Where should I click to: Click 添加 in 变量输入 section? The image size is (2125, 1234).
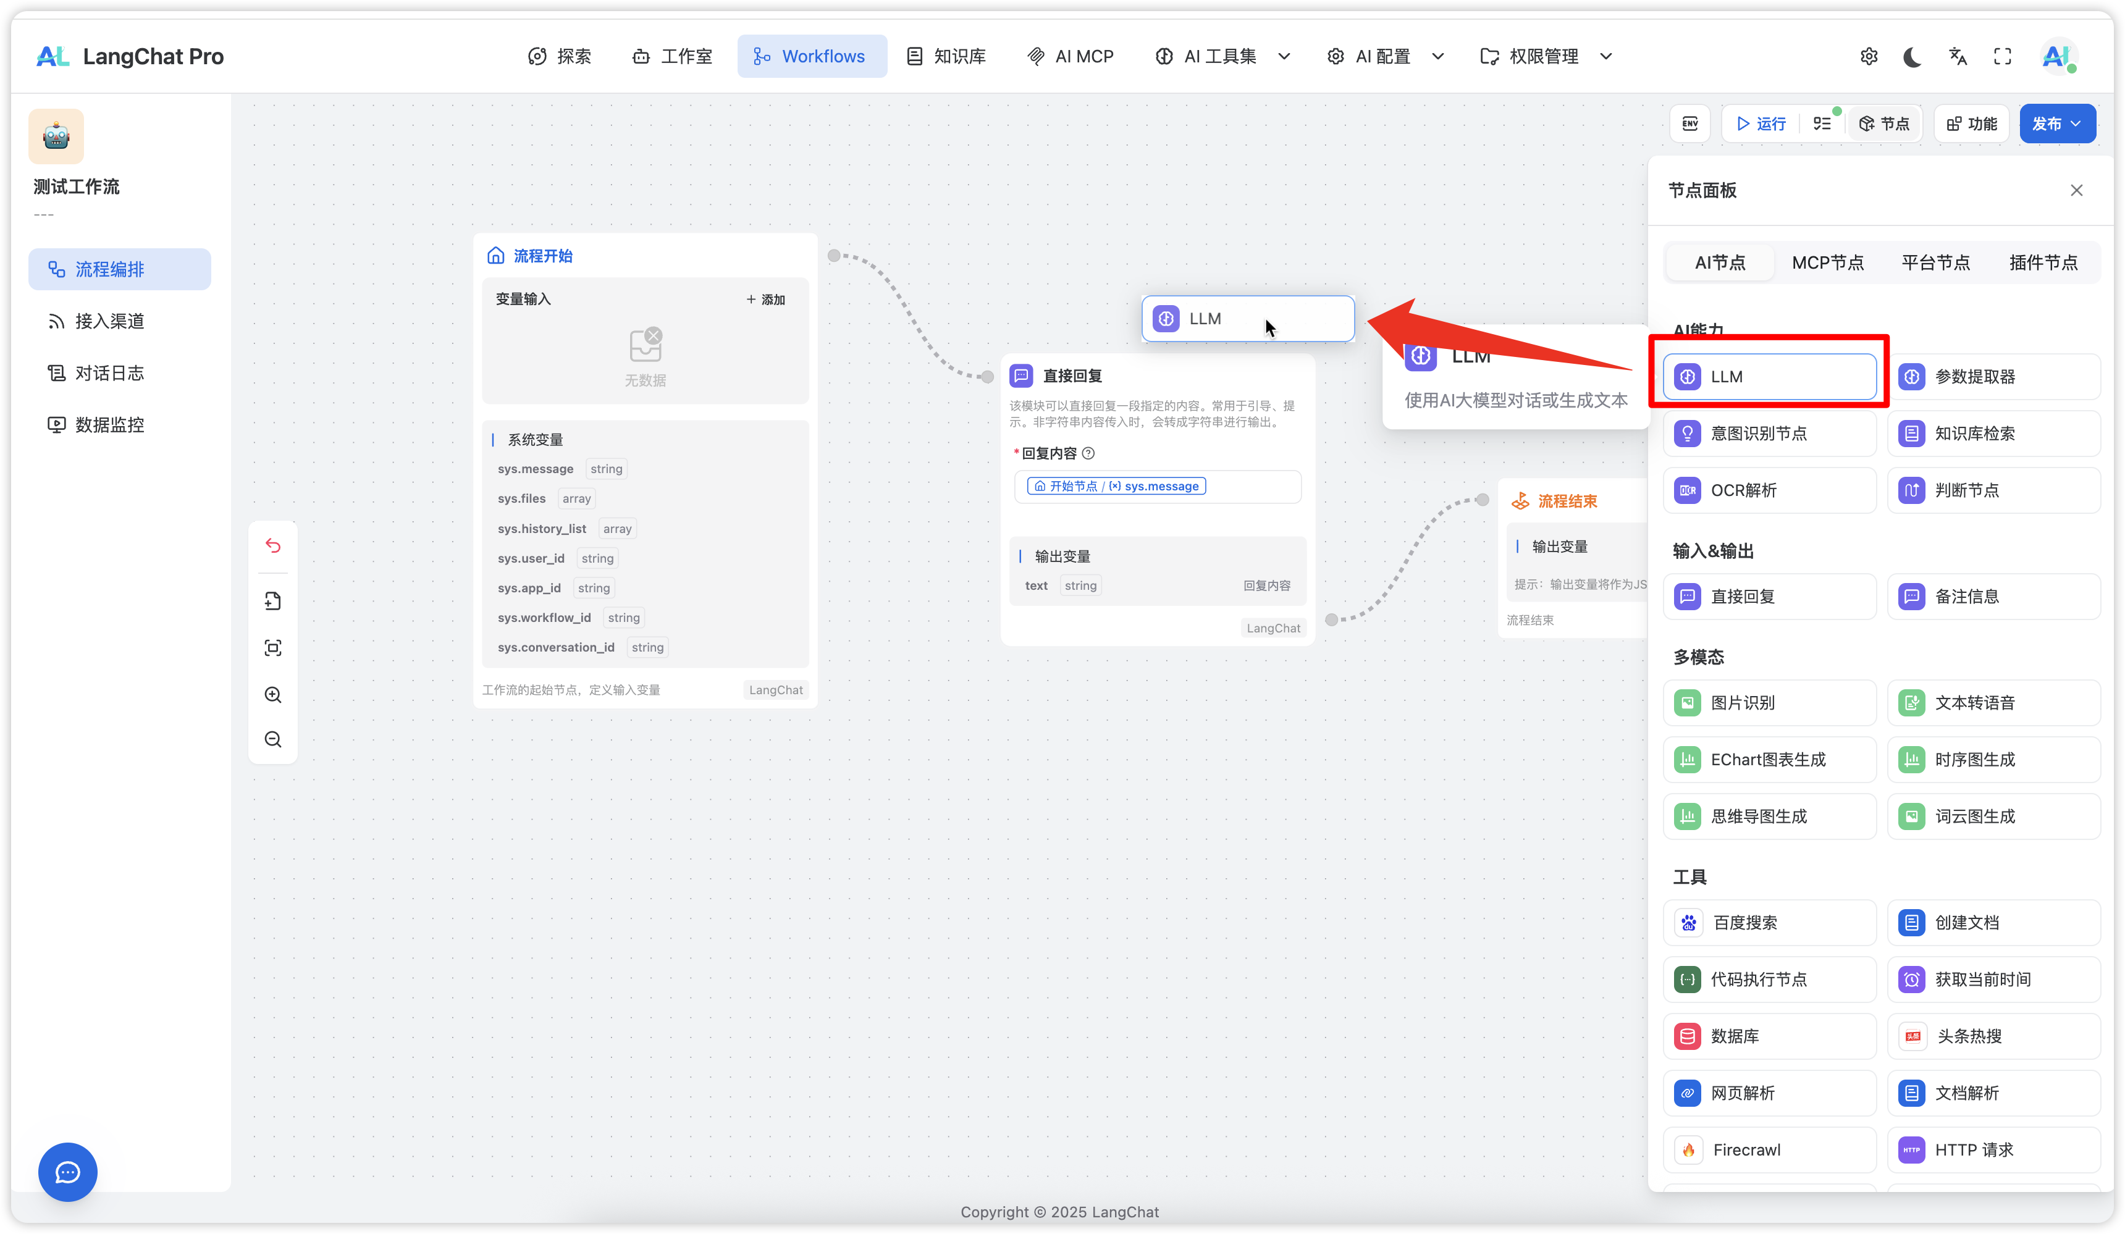(x=765, y=299)
